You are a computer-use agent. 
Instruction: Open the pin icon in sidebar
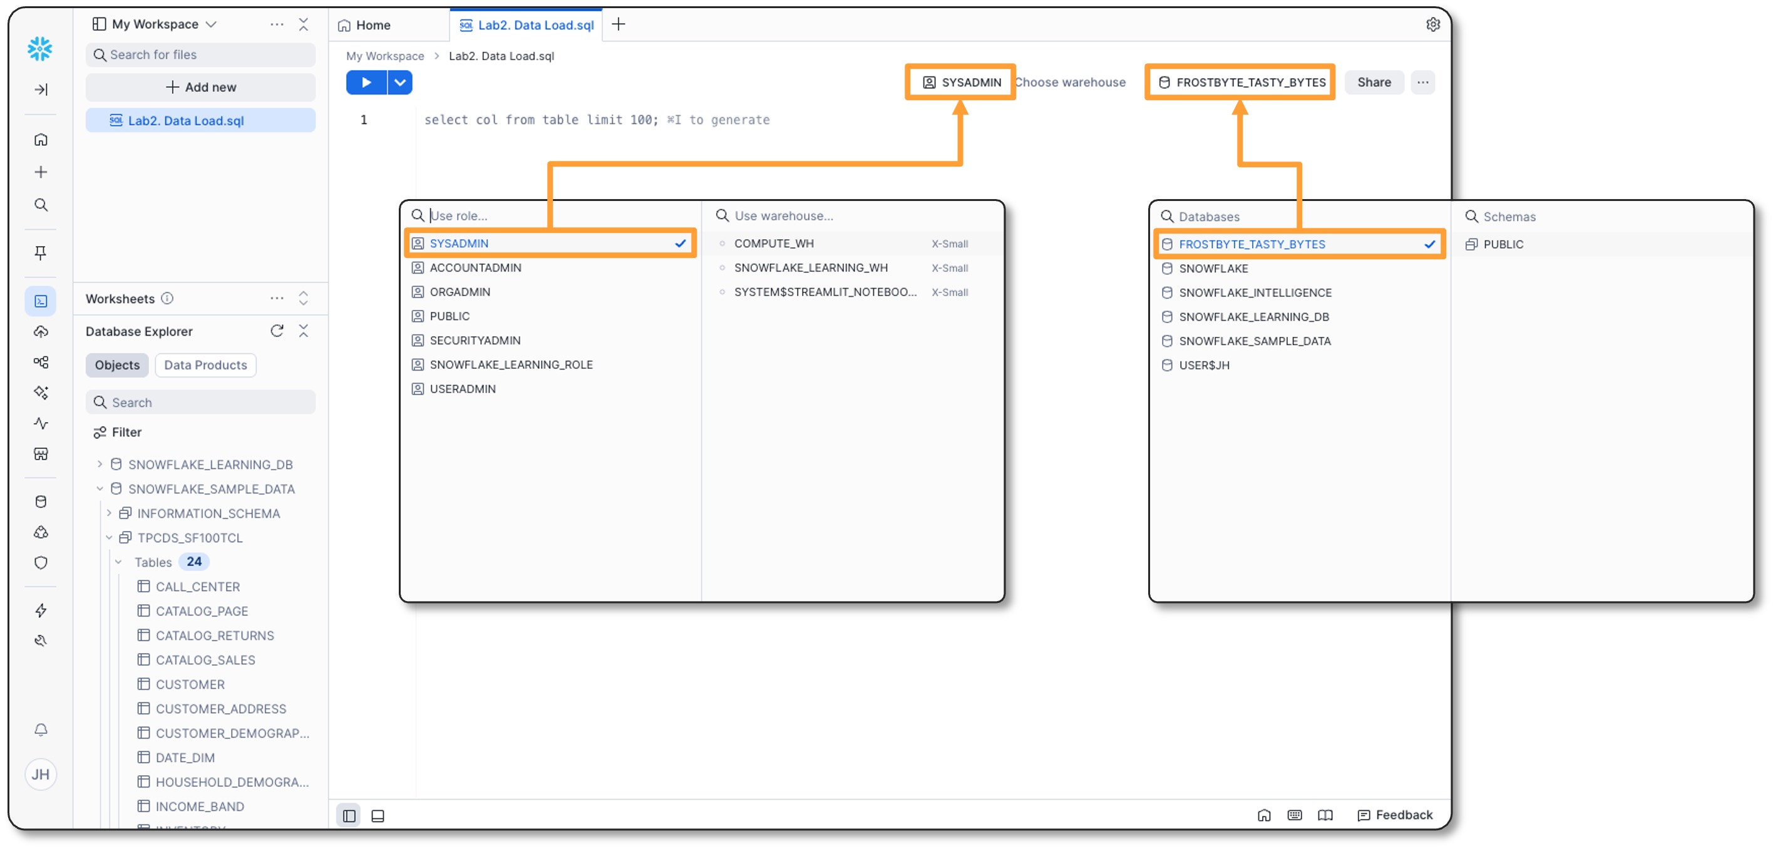tap(41, 253)
